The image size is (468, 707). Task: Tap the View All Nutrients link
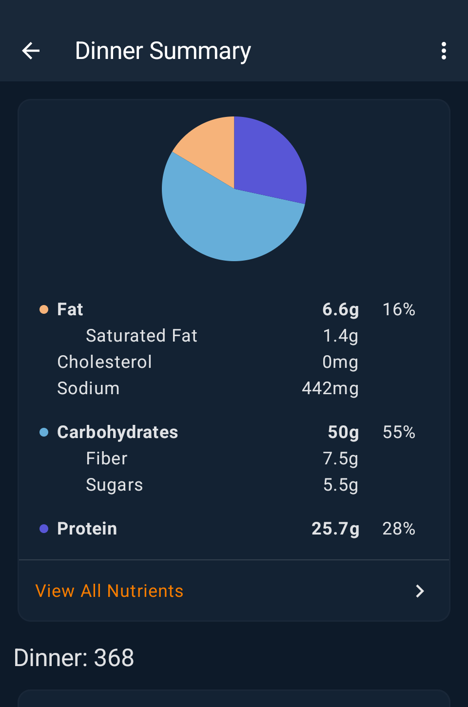(x=110, y=591)
